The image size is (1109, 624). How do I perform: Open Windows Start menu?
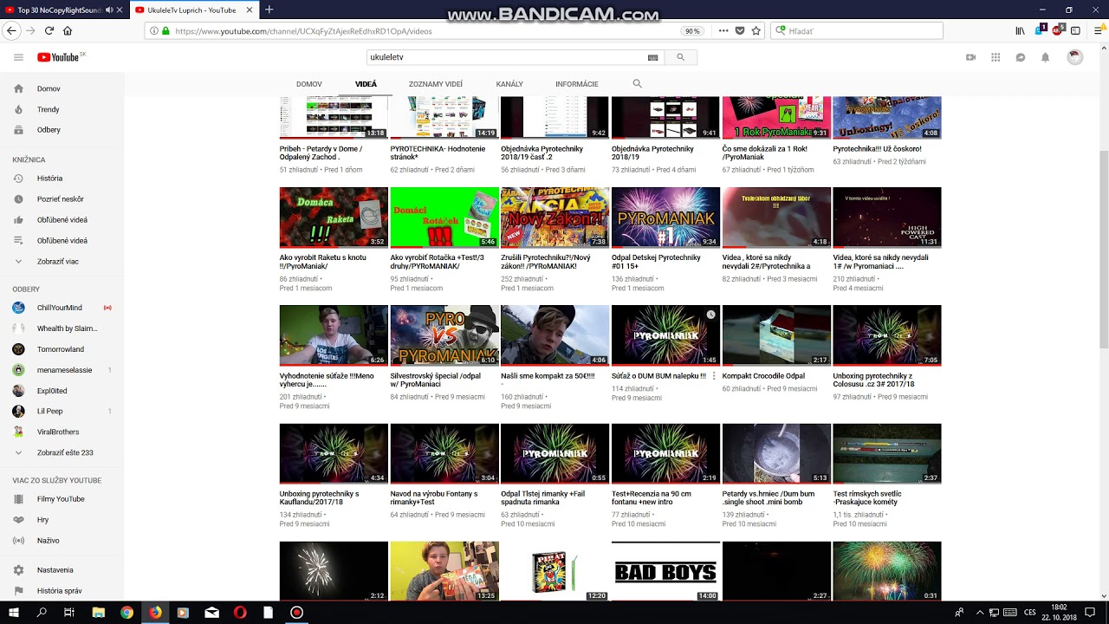click(16, 612)
